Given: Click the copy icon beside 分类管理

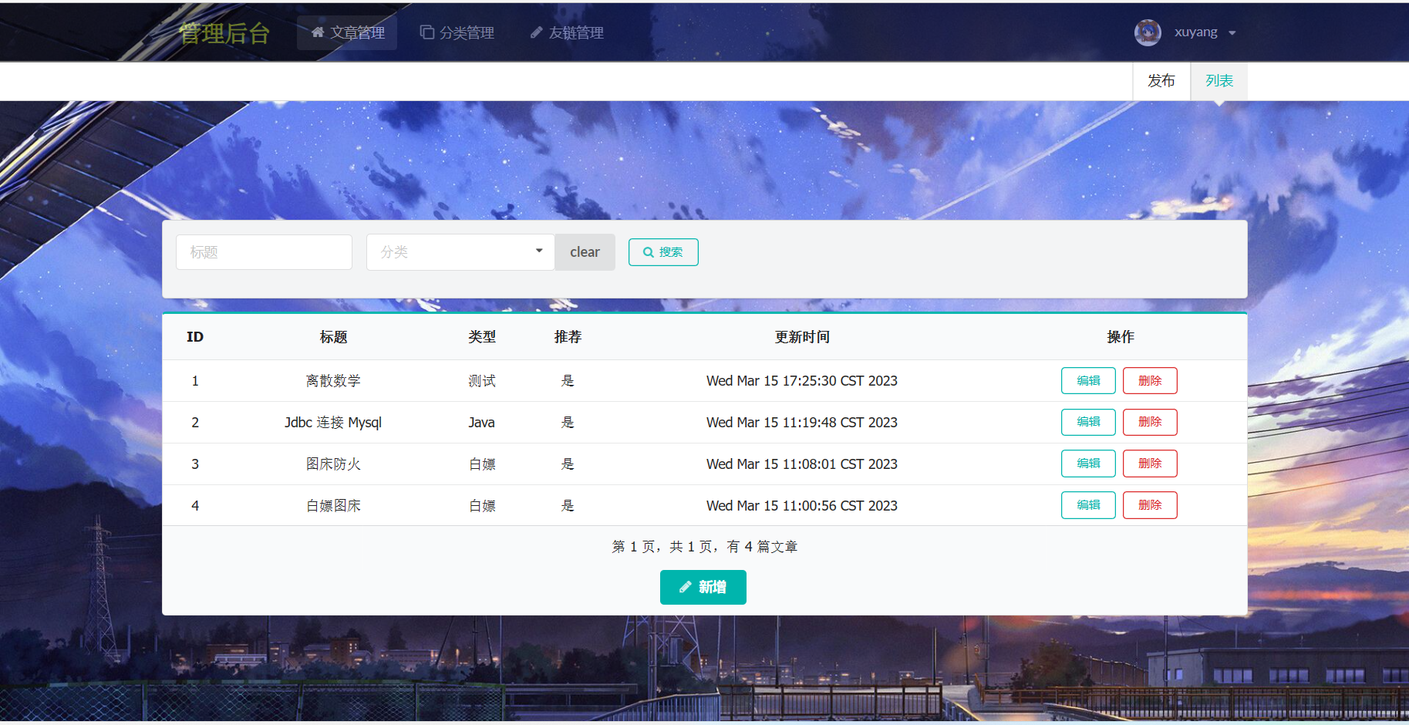Looking at the screenshot, I should click(x=426, y=32).
